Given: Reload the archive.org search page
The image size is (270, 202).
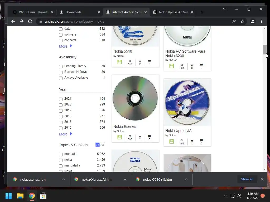Looking at the screenshot, I should click(x=30, y=21).
